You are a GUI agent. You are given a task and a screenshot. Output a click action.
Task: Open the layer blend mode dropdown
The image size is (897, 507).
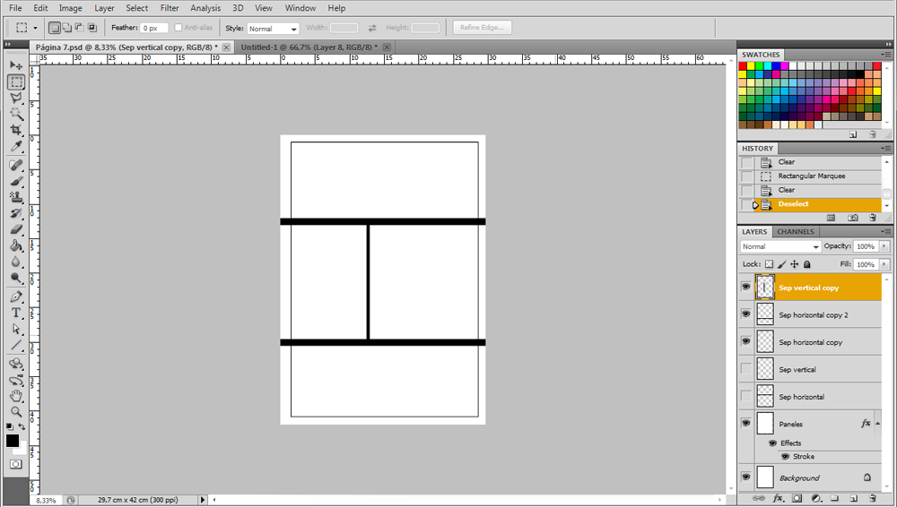click(x=780, y=246)
